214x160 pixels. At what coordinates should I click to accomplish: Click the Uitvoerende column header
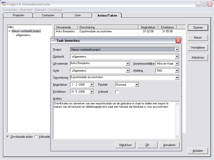click(x=66, y=27)
